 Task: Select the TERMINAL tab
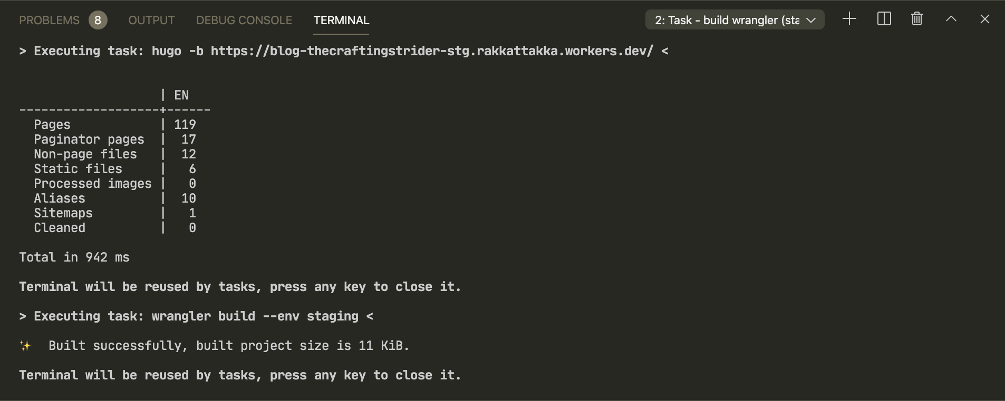(341, 20)
